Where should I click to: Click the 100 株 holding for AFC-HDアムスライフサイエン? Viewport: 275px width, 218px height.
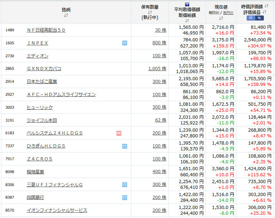click(159, 95)
